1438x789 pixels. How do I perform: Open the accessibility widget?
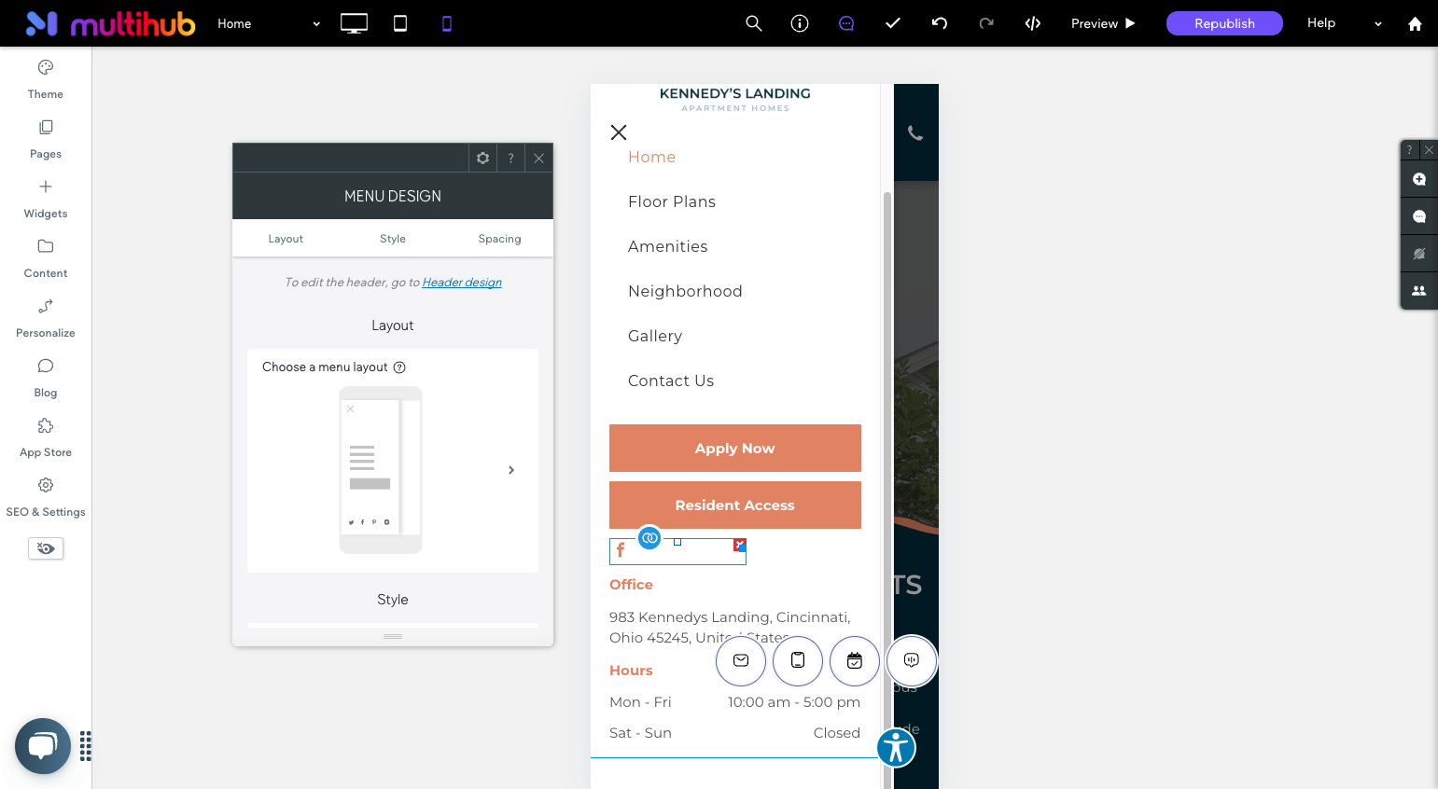click(x=896, y=747)
